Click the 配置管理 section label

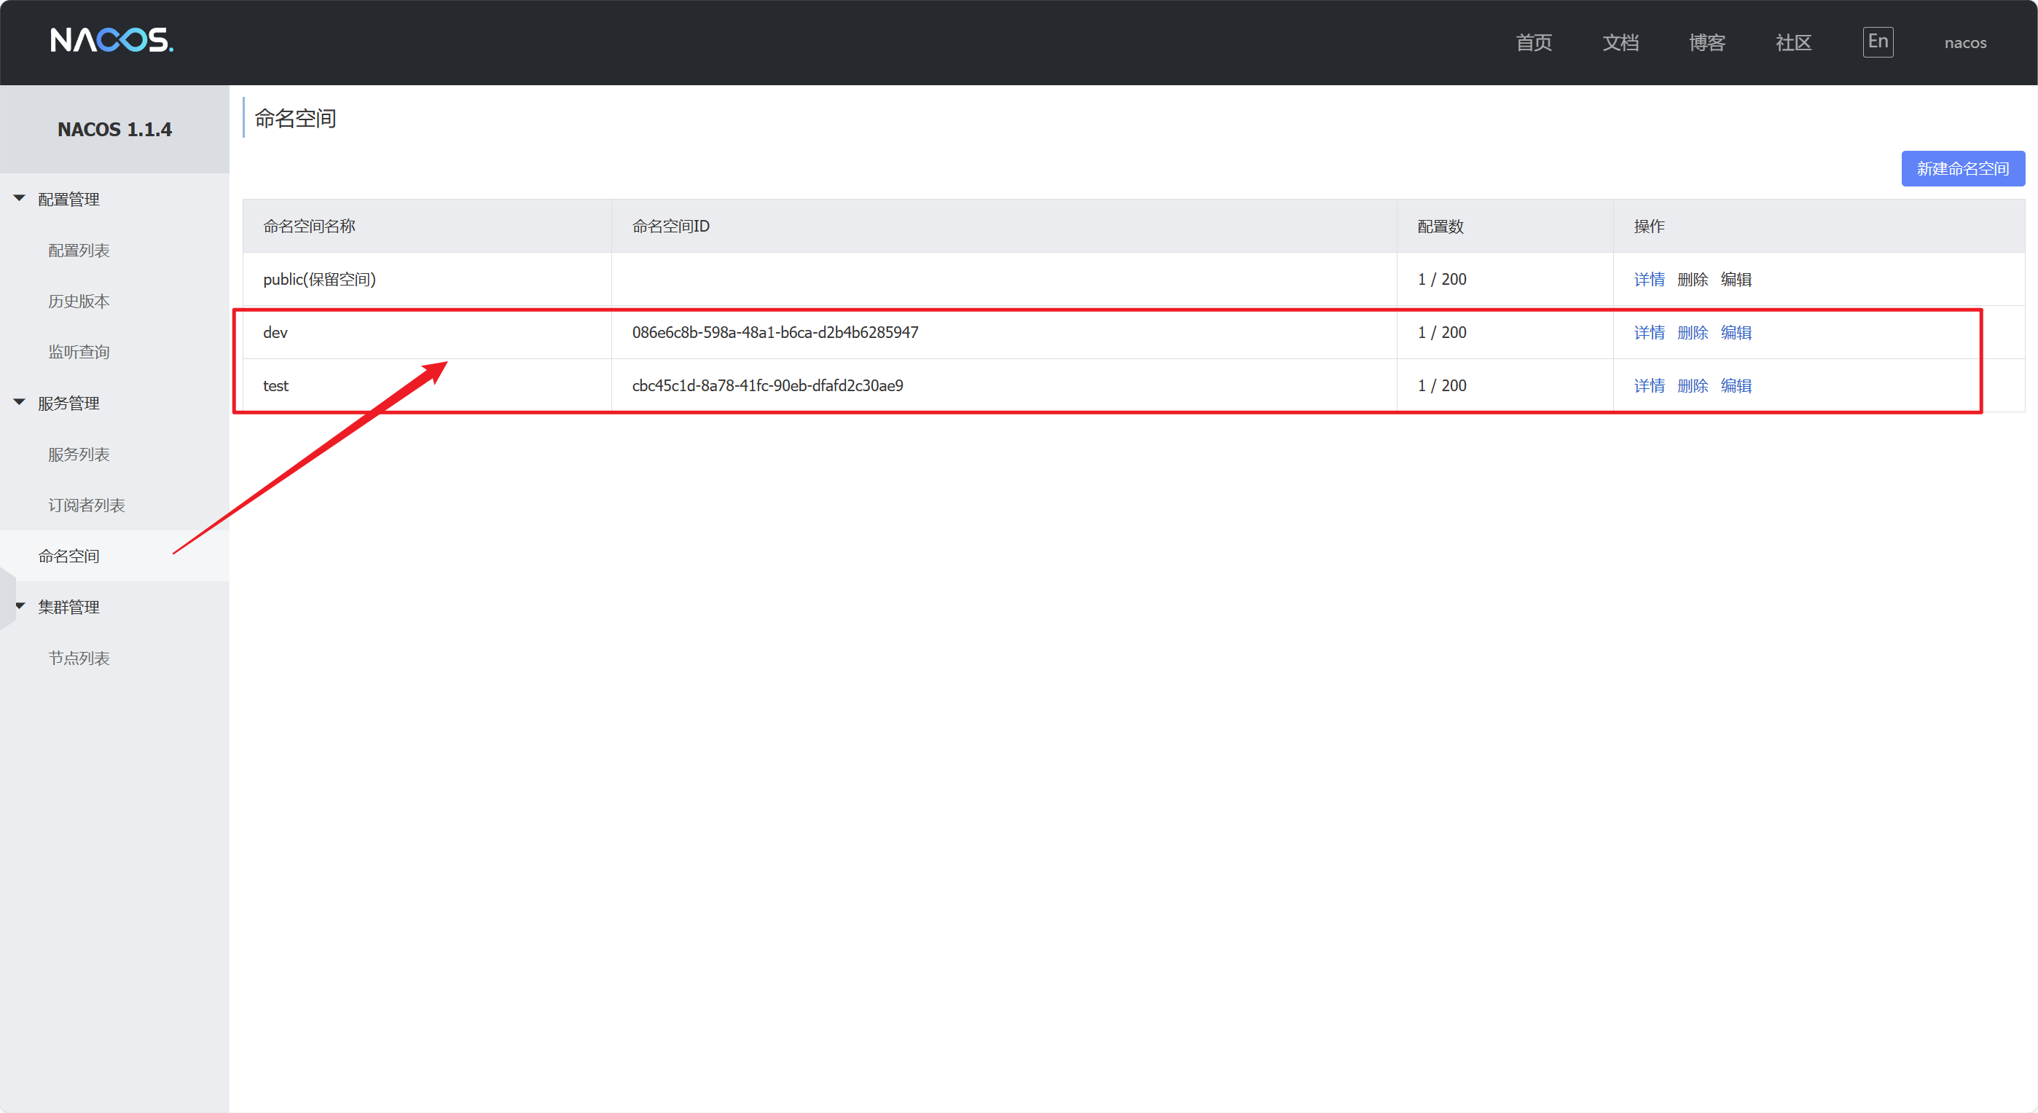68,199
